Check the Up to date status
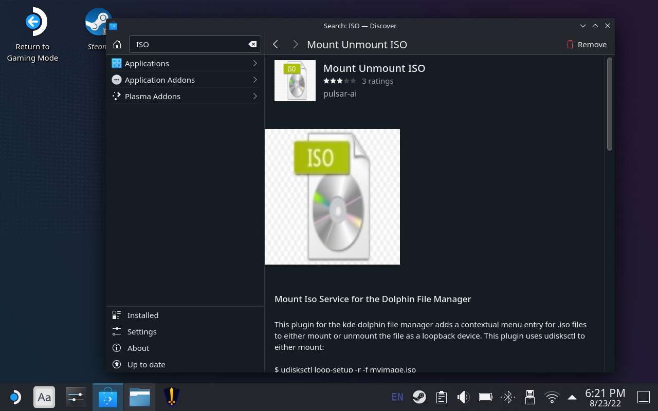Screen dimensions: 658x411 coord(185,364)
